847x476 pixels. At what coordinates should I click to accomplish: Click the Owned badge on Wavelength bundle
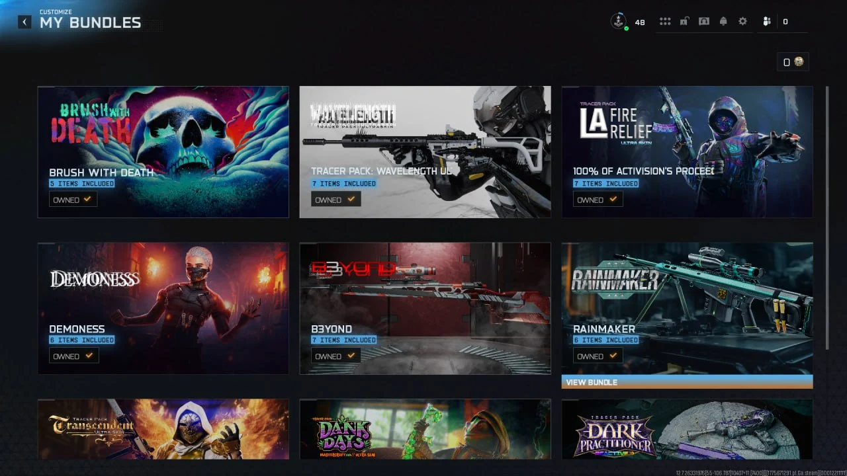(335, 200)
